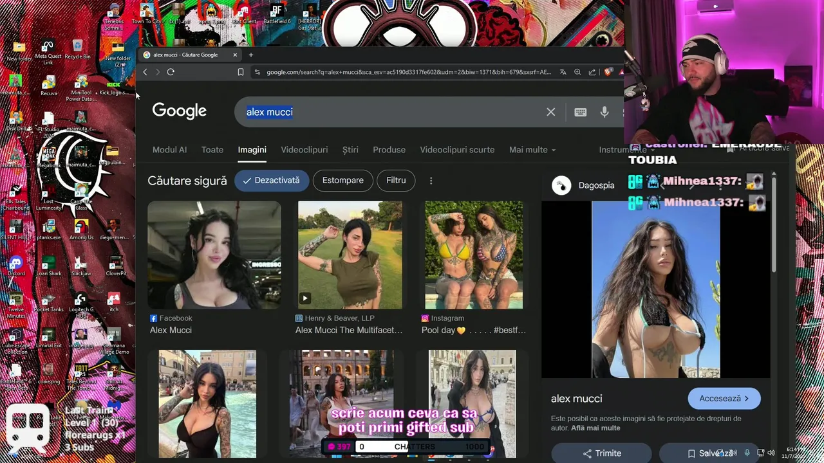Open ptanks.exe on the desktop

pyautogui.click(x=48, y=230)
